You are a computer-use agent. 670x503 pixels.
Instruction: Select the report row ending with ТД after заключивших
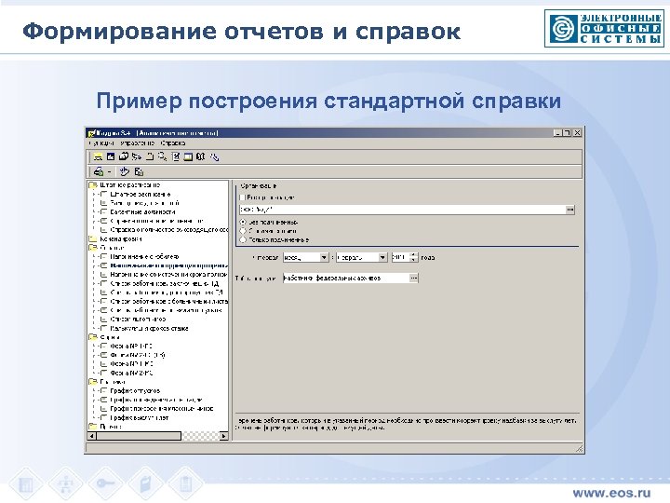(x=165, y=283)
